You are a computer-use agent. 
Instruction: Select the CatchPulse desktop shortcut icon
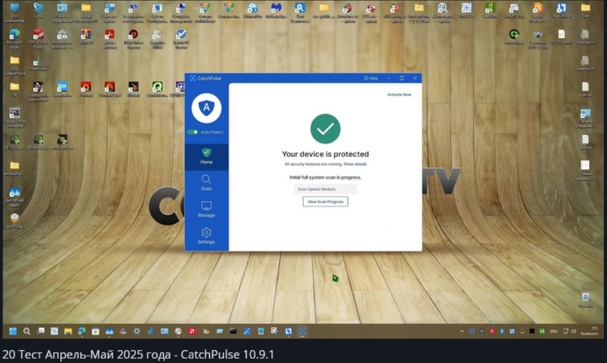[x=14, y=221]
